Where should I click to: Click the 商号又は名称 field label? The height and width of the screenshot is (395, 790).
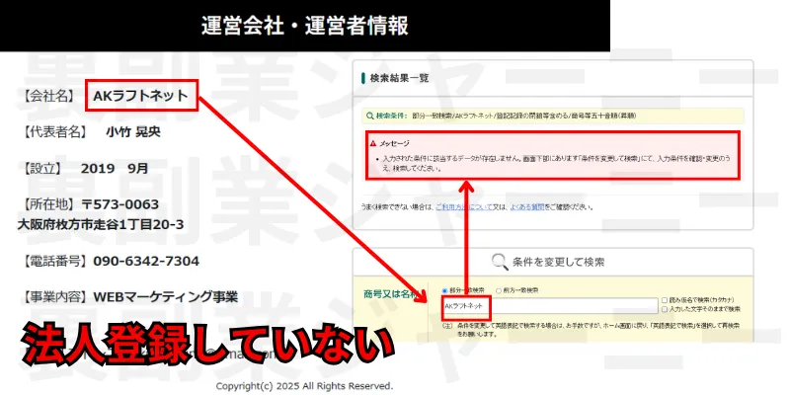tap(392, 294)
